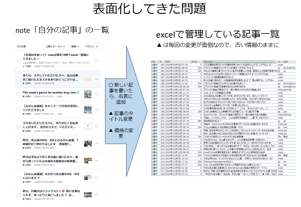Screen dimensions: 301x207
Task: Tick checkbox for セミナーで25名が実習し article
Action: (18, 110)
